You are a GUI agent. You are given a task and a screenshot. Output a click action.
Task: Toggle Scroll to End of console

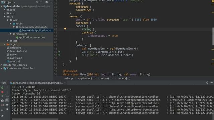pos(7,100)
